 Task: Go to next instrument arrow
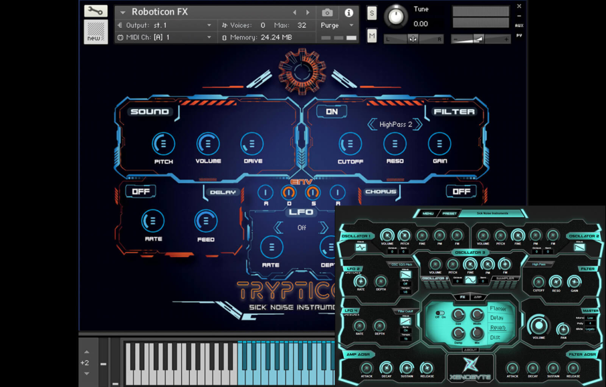tap(308, 13)
